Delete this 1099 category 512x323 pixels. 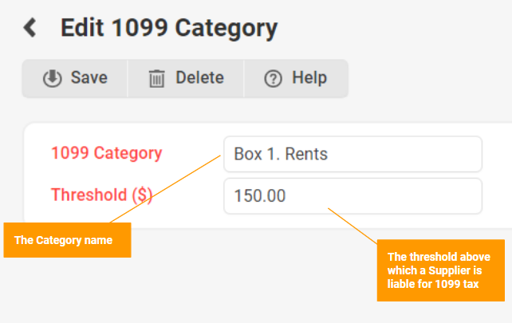click(186, 78)
